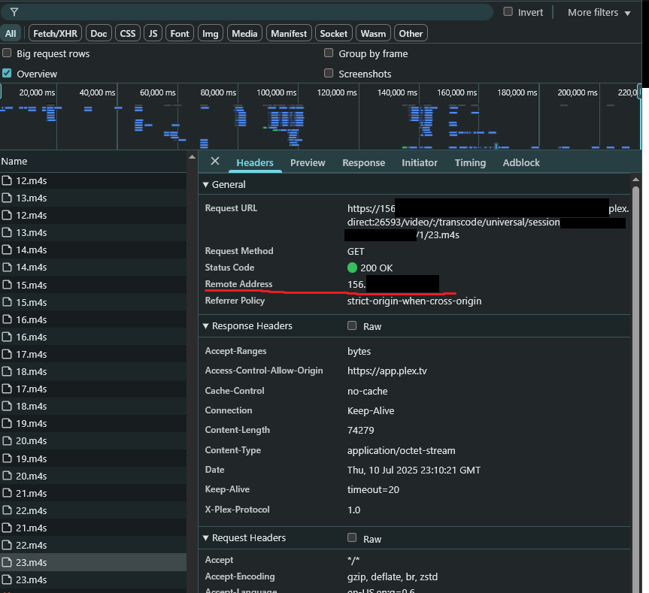Check Raw for Response Headers
This screenshot has height=593, width=649.
pos(352,325)
